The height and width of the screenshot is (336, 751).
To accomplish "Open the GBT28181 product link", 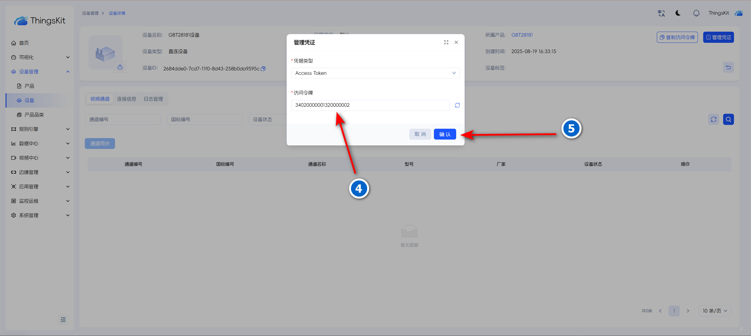I will (x=522, y=35).
